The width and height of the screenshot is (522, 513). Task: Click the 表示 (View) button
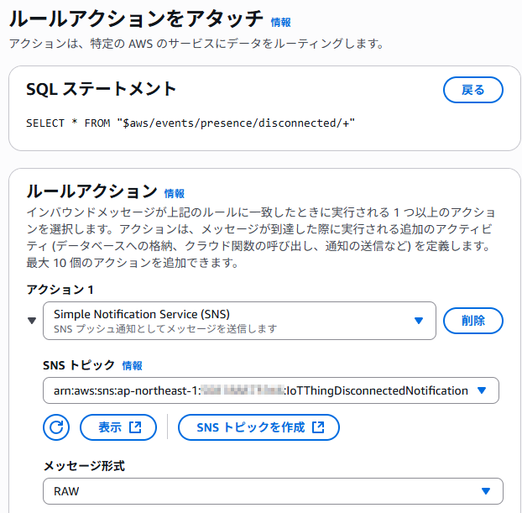(118, 427)
